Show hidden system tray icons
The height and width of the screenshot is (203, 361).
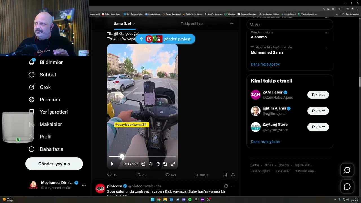coord(335,200)
